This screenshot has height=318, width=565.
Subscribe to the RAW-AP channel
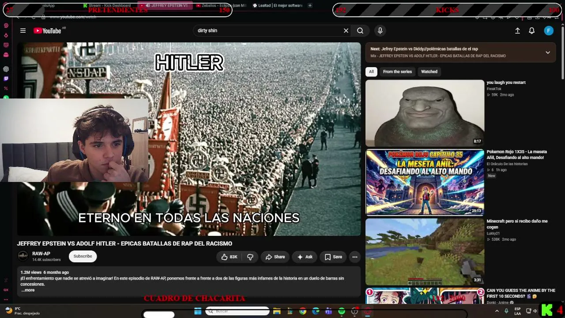coord(83,256)
